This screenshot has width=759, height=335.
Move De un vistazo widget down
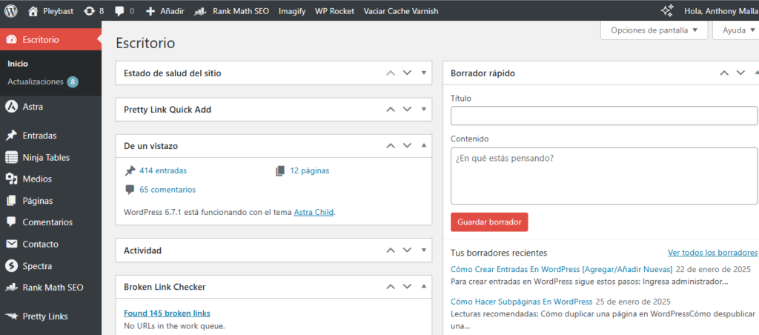(x=407, y=146)
